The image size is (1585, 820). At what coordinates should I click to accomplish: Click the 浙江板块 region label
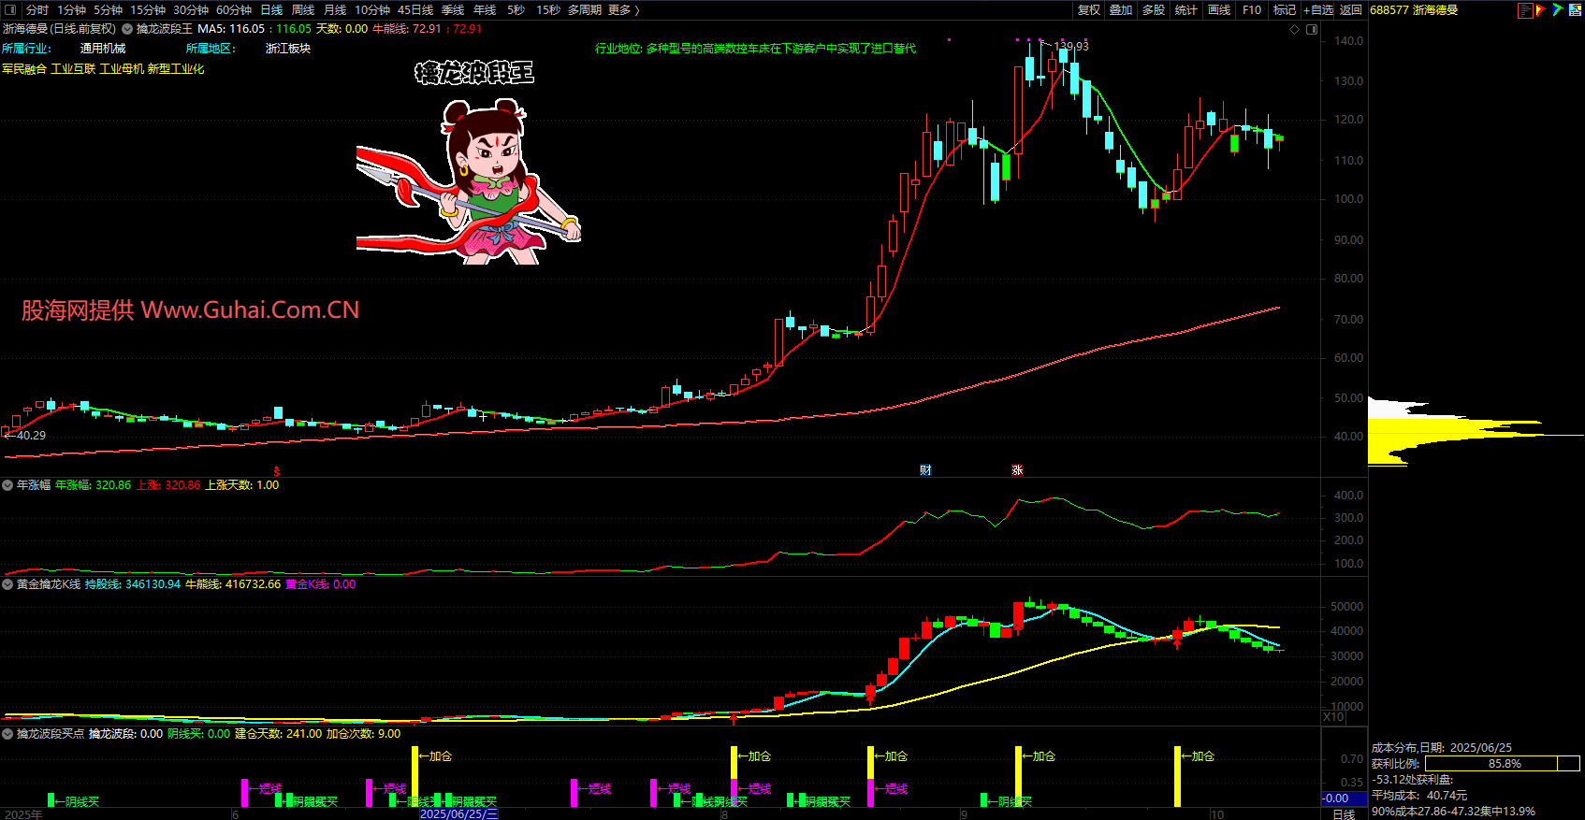[288, 49]
